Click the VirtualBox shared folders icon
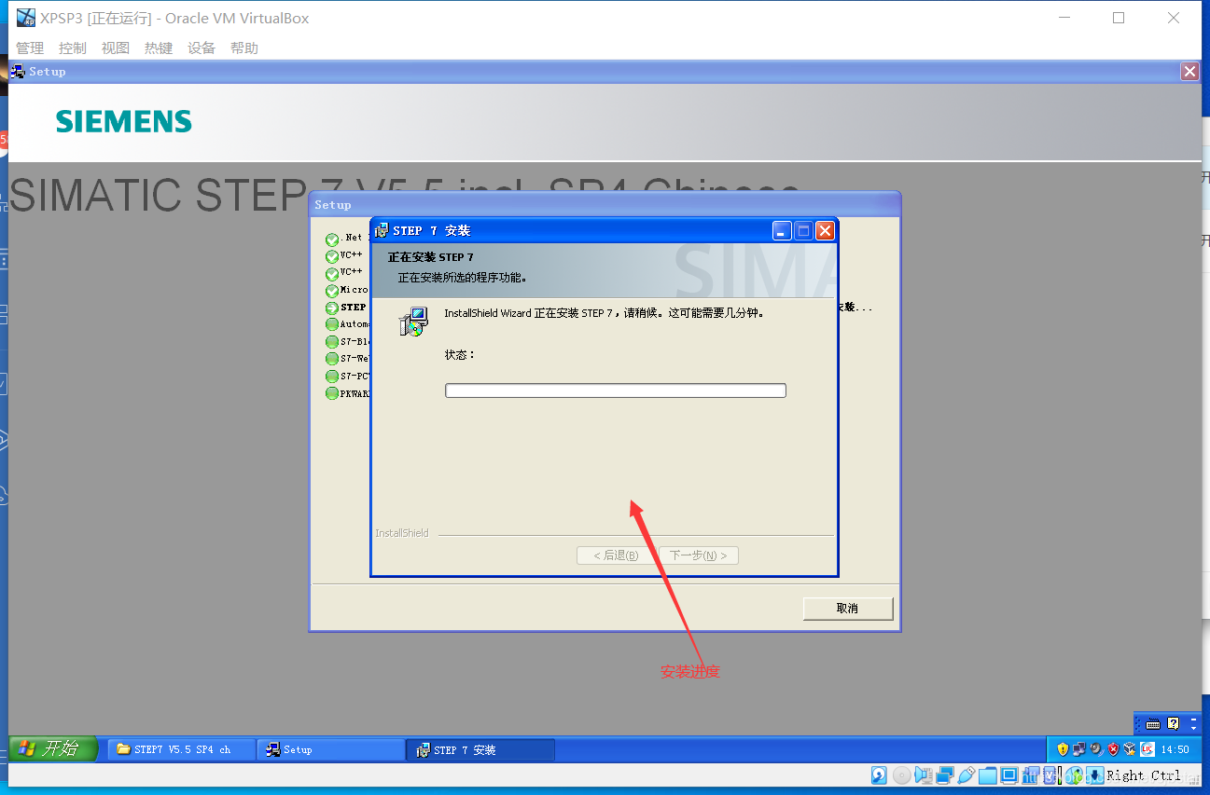This screenshot has width=1210, height=795. click(x=987, y=775)
